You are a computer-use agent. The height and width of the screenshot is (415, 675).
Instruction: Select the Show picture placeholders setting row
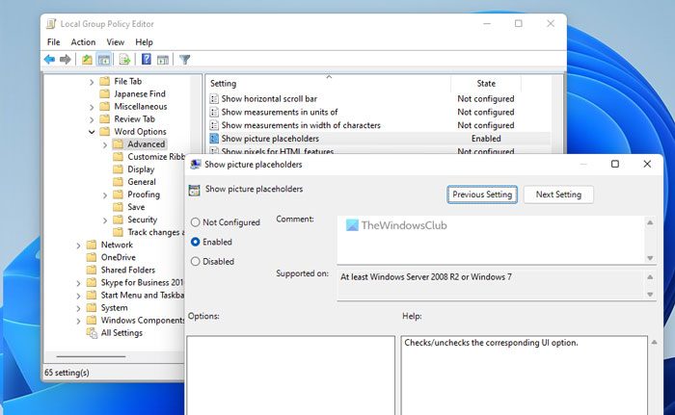pos(379,139)
